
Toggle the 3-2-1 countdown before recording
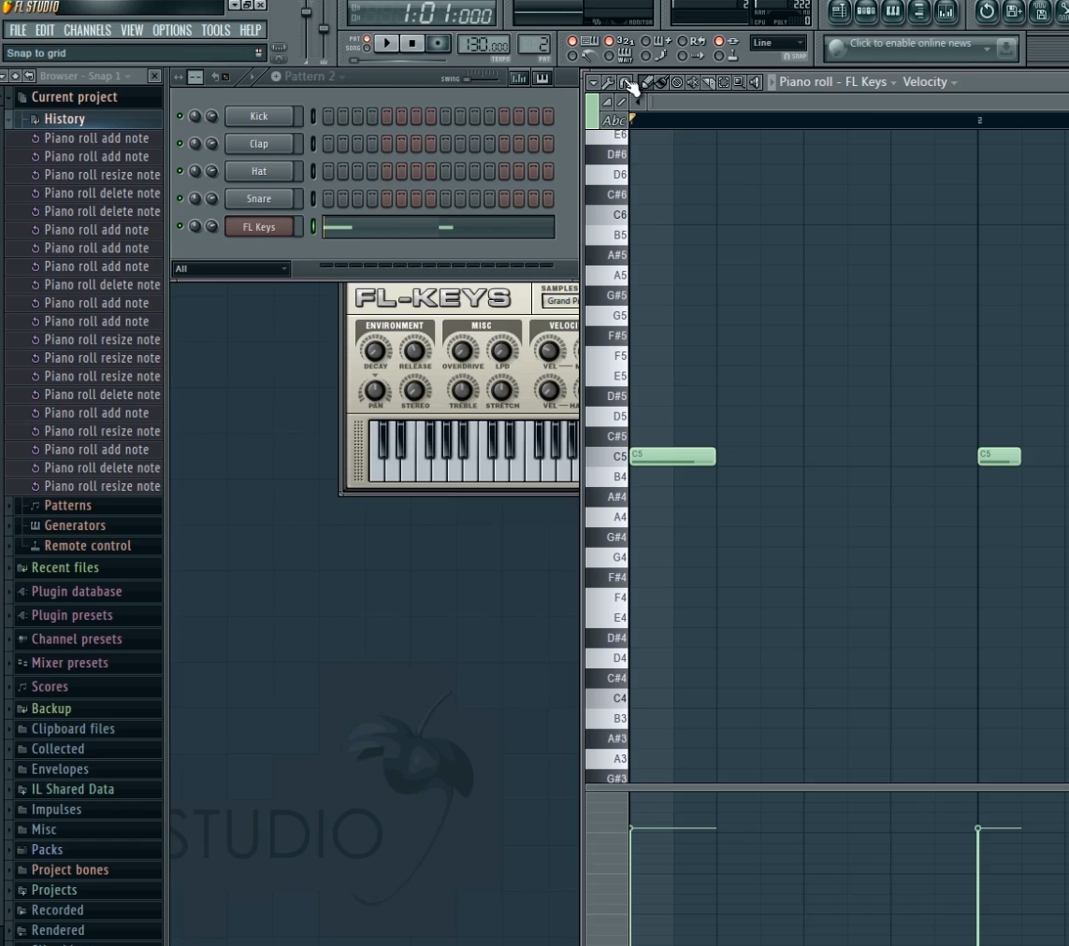tap(611, 42)
